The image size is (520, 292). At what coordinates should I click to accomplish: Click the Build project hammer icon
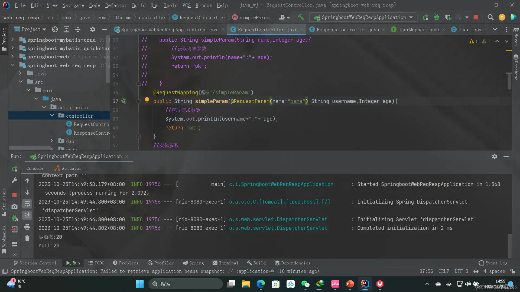(x=301, y=17)
